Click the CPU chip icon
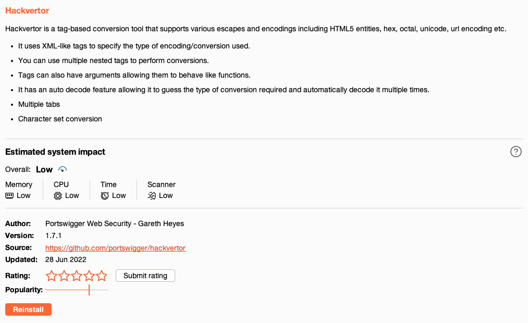The image size is (528, 323). 58,195
